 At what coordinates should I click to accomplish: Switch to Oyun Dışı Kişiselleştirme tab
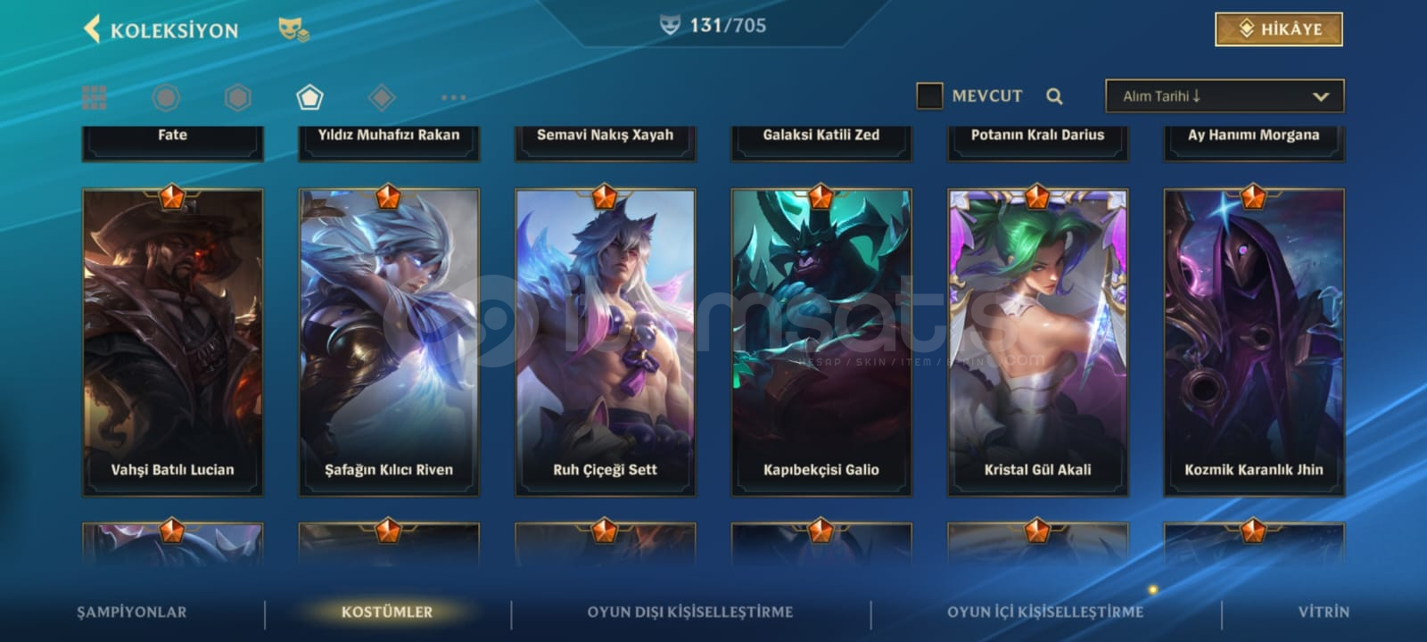point(689,612)
